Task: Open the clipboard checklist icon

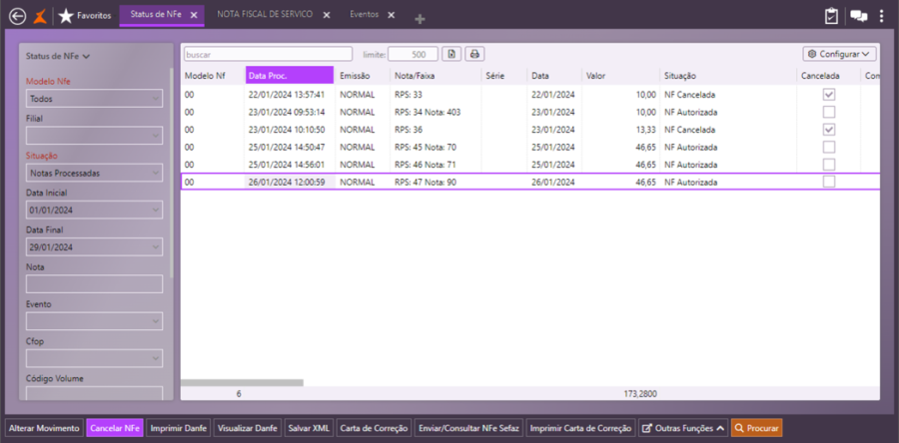Action: click(x=831, y=16)
